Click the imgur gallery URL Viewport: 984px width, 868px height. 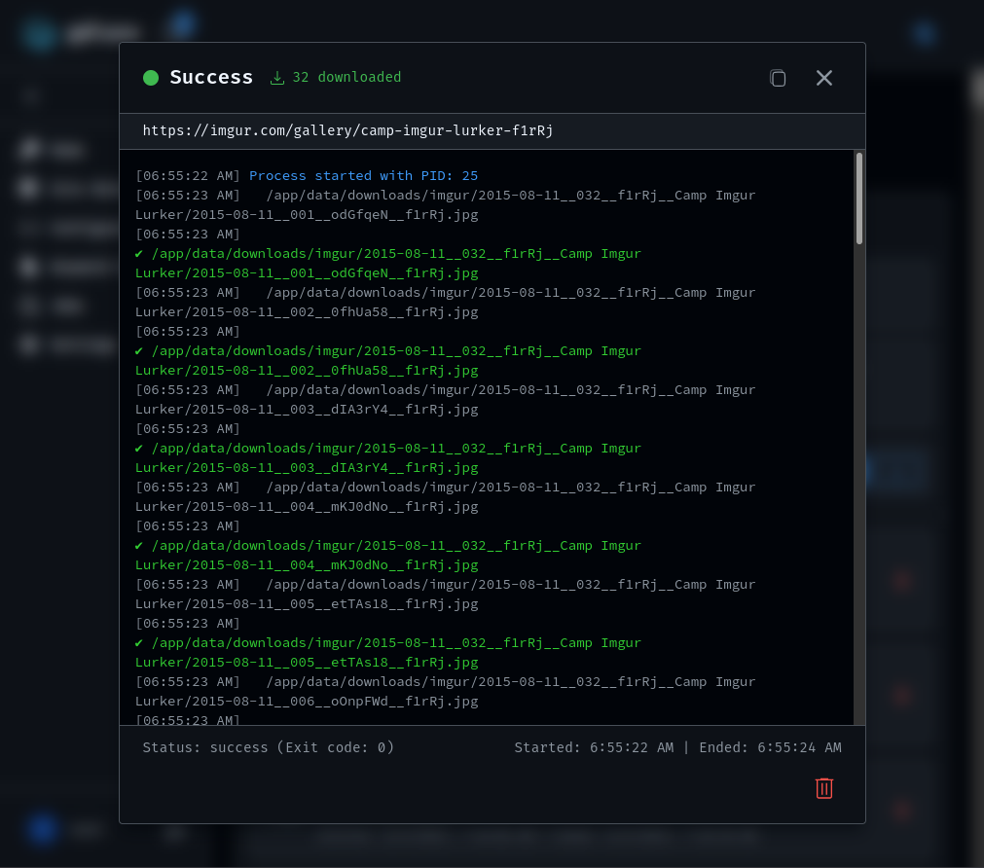coord(347,130)
